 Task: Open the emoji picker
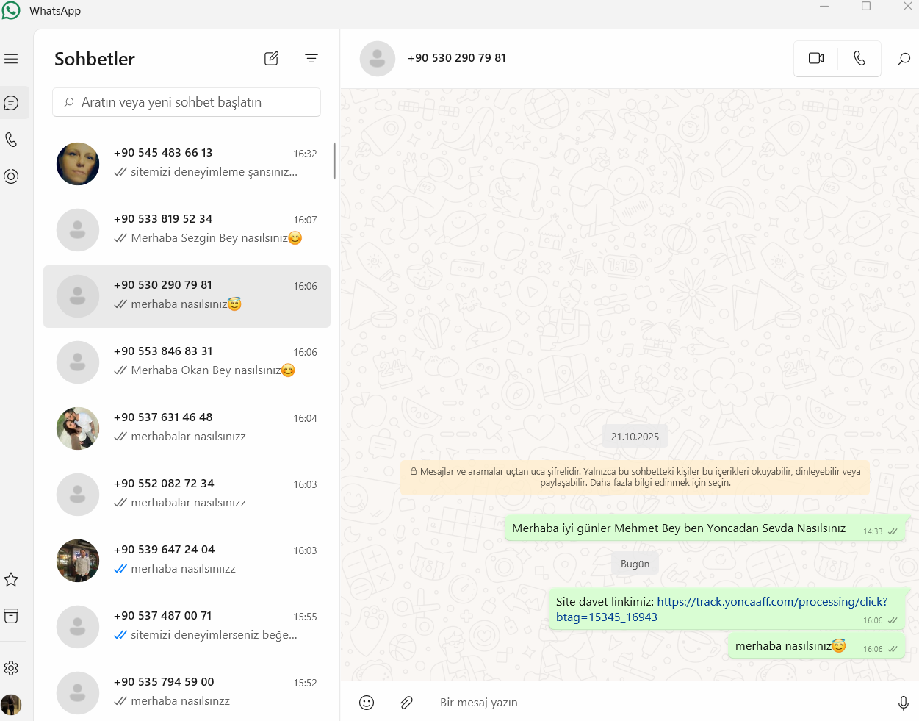(x=367, y=703)
